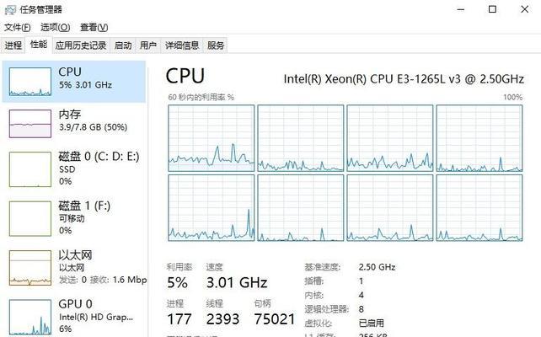Switch to the 启动 tab
The width and height of the screenshot is (541, 337).
pyautogui.click(x=123, y=45)
